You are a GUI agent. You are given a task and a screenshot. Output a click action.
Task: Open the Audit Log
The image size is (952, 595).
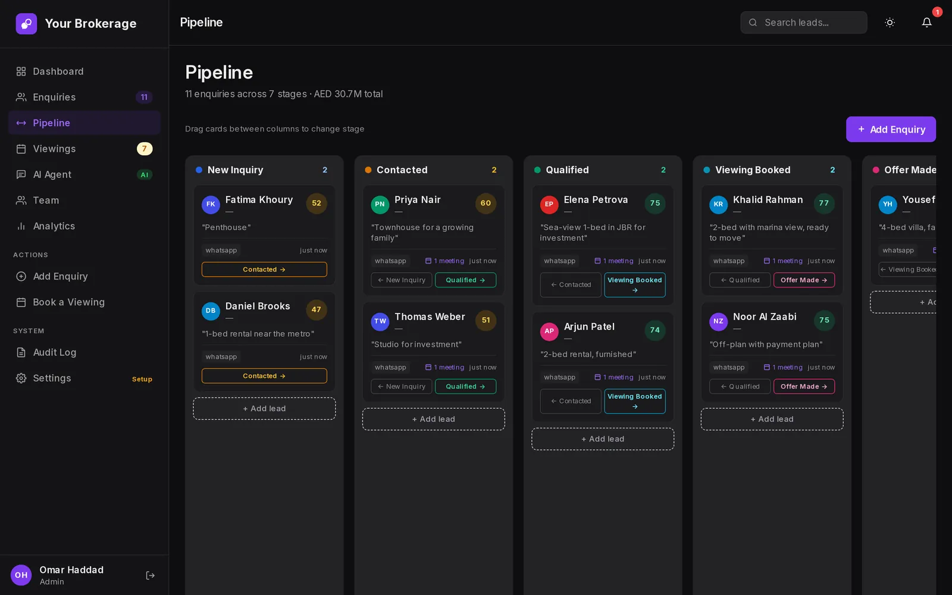(x=84, y=352)
